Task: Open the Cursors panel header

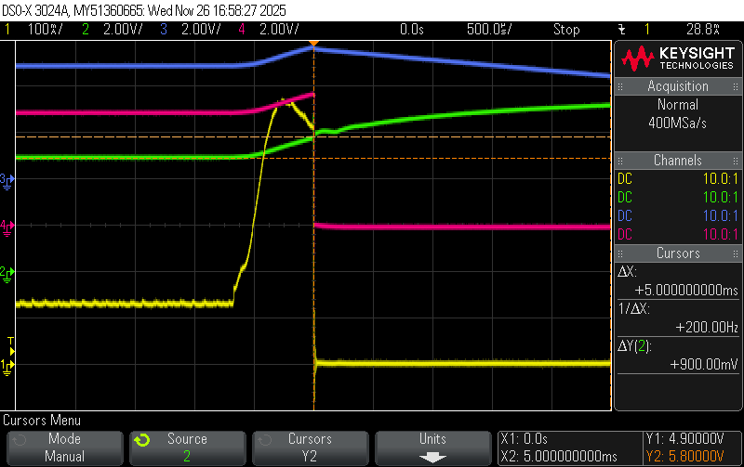Action: click(678, 253)
